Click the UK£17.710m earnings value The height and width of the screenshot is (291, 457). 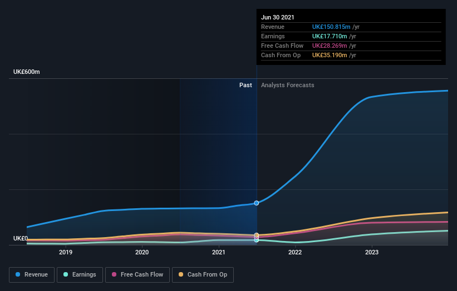pos(330,36)
